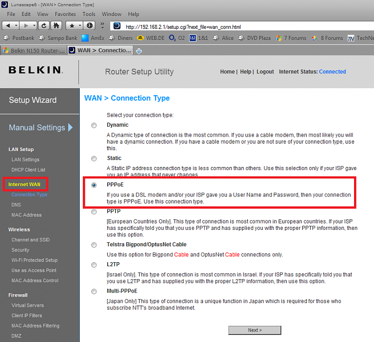
Task: Click the Connected internet status link
Action: [332, 72]
